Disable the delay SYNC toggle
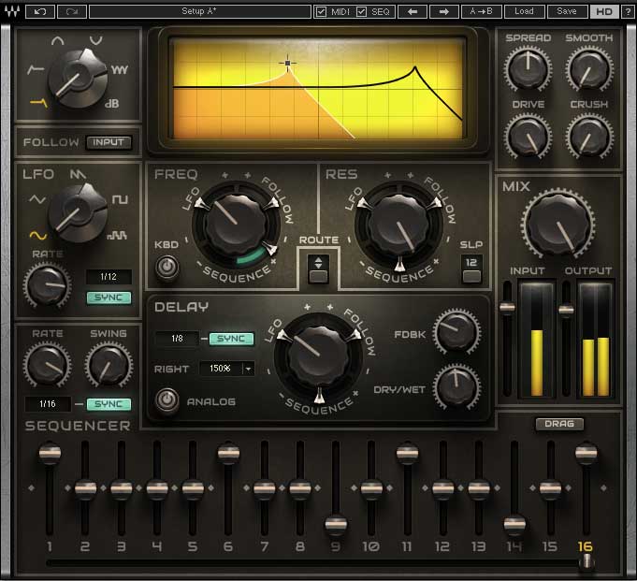The height and width of the screenshot is (581, 637). coord(231,339)
